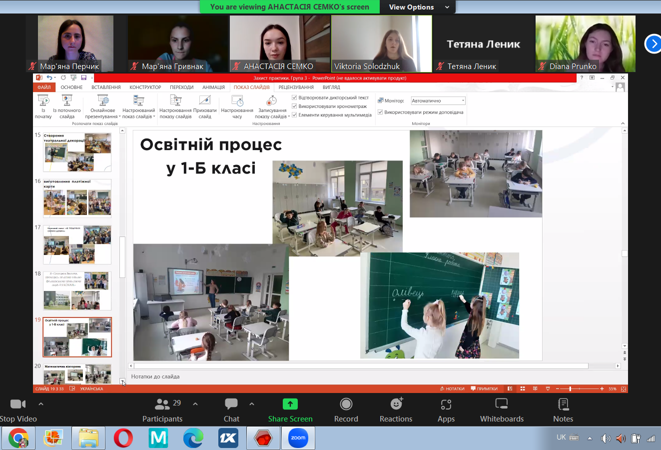Screen dimensions: 661x450
Task: Show next participants with the blue arrow
Action: tap(653, 43)
